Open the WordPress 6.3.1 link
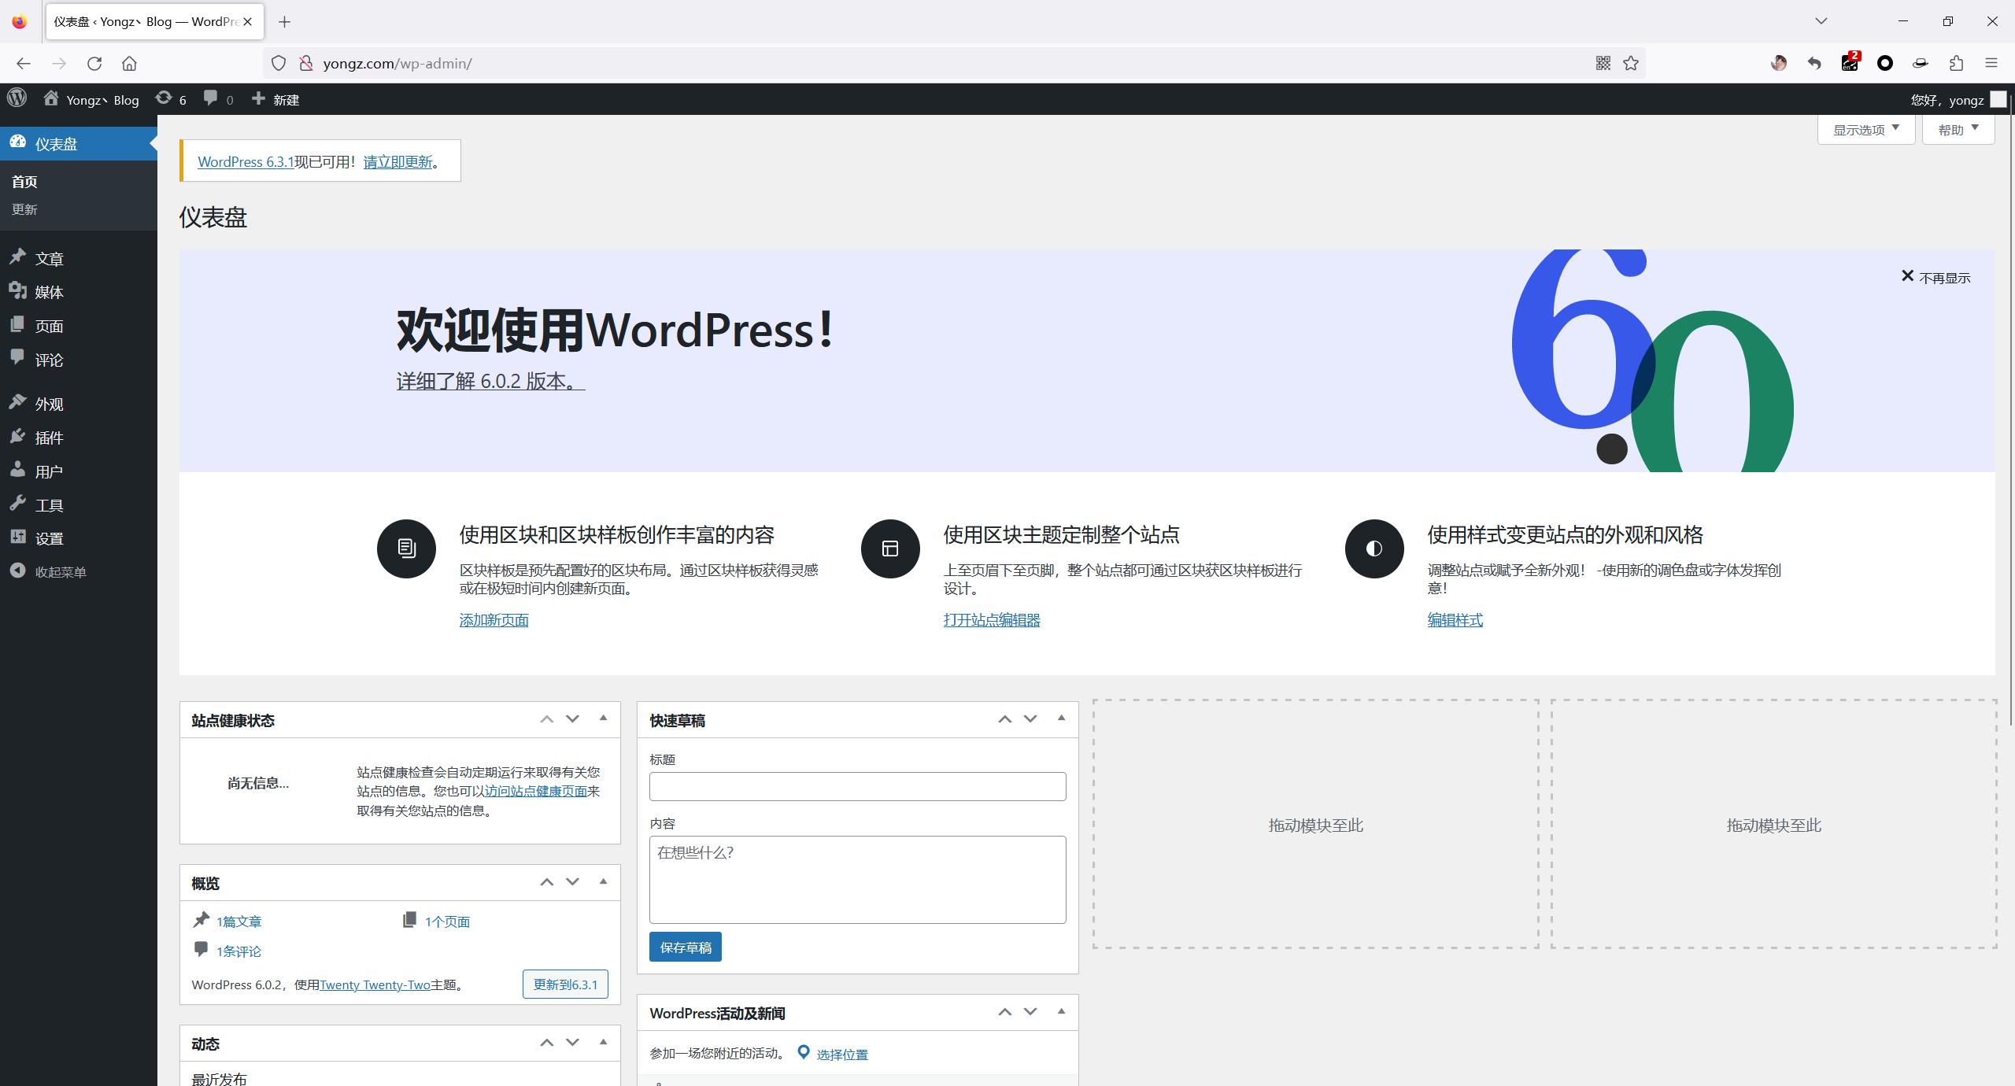 [246, 161]
